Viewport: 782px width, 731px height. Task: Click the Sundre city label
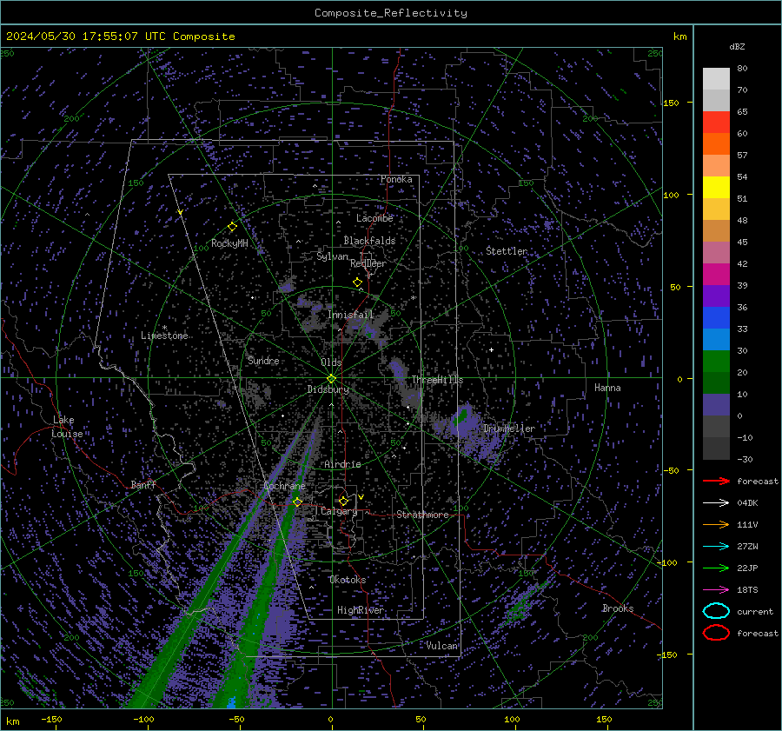[x=263, y=361]
